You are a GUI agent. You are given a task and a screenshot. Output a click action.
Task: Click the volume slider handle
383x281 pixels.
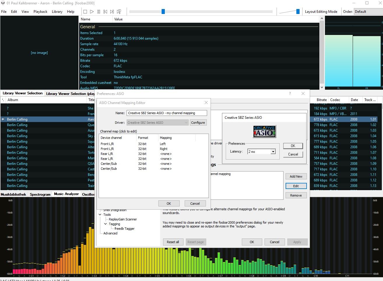click(298, 11)
